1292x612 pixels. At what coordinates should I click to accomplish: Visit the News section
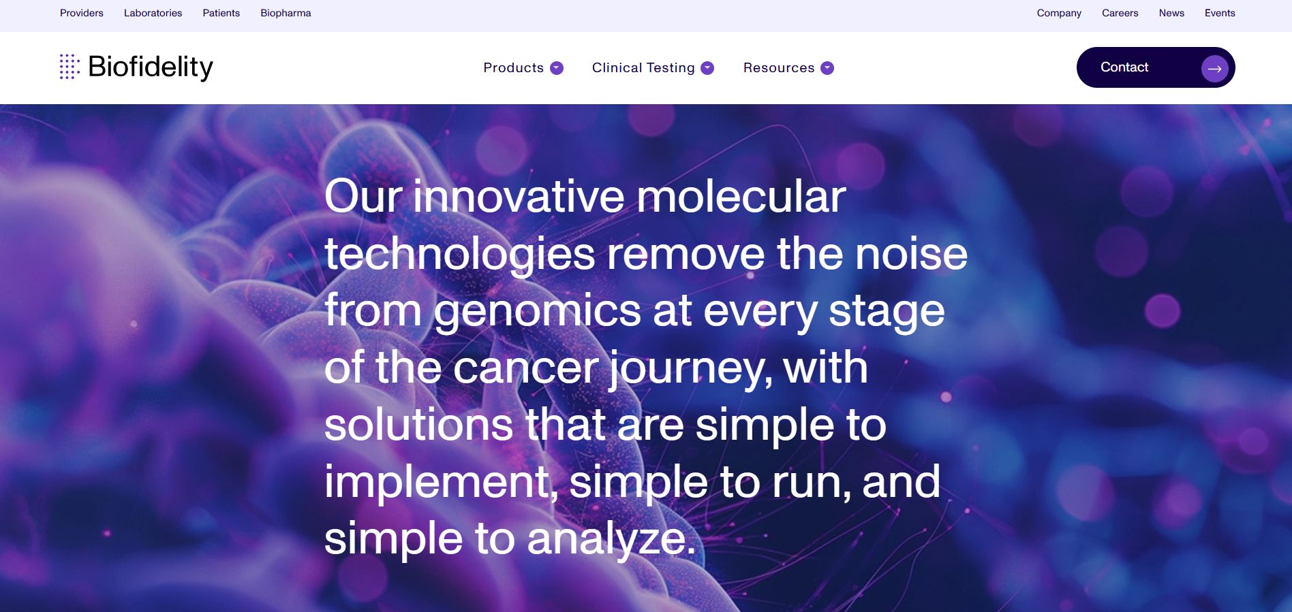1171,13
